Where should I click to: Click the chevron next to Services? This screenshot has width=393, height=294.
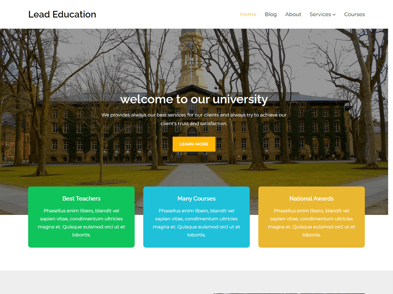point(334,14)
